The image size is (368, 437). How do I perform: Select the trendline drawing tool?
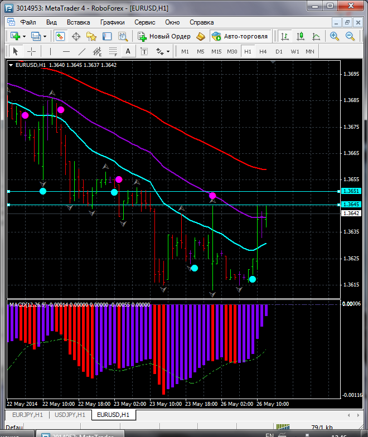point(81,51)
